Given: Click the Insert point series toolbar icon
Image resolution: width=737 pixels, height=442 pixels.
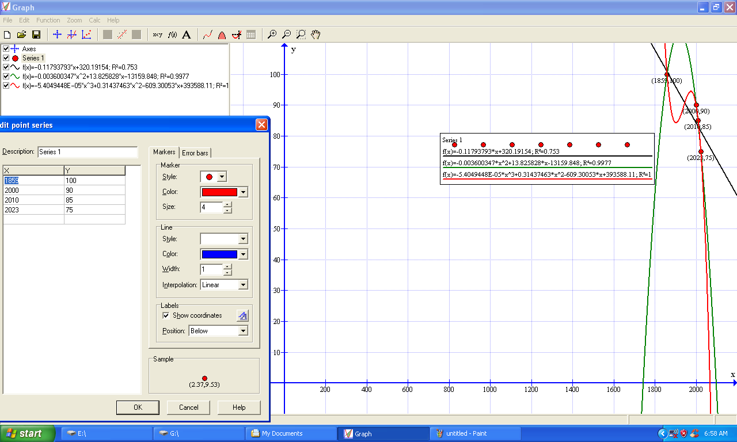Looking at the screenshot, I should click(x=86, y=35).
